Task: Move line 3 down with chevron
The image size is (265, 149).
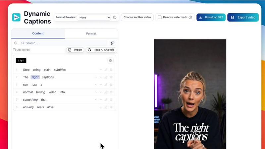Action: [x=101, y=85]
